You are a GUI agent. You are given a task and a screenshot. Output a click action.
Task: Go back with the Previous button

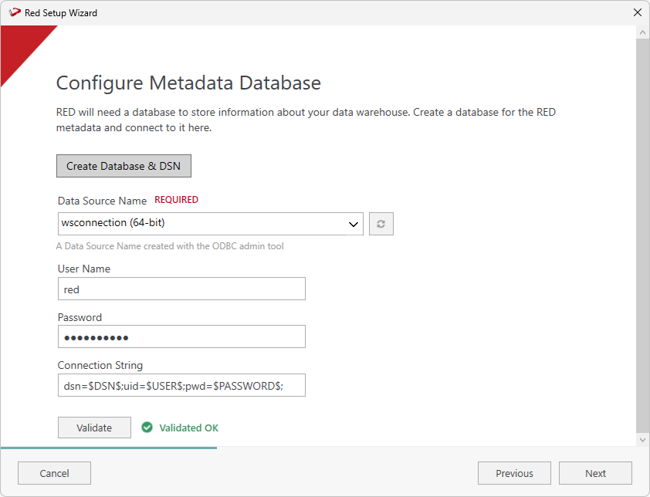[514, 473]
